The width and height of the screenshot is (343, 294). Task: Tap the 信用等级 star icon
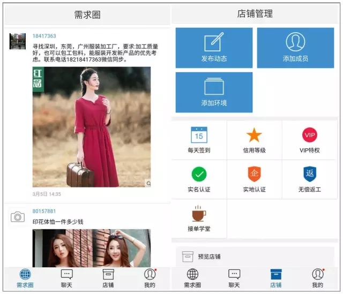pyautogui.click(x=254, y=135)
